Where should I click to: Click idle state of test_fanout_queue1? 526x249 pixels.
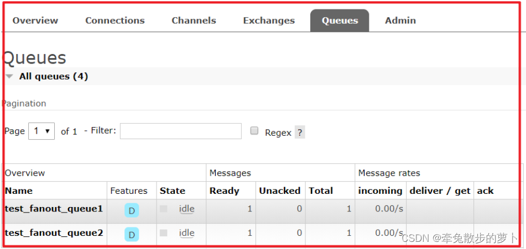click(186, 209)
